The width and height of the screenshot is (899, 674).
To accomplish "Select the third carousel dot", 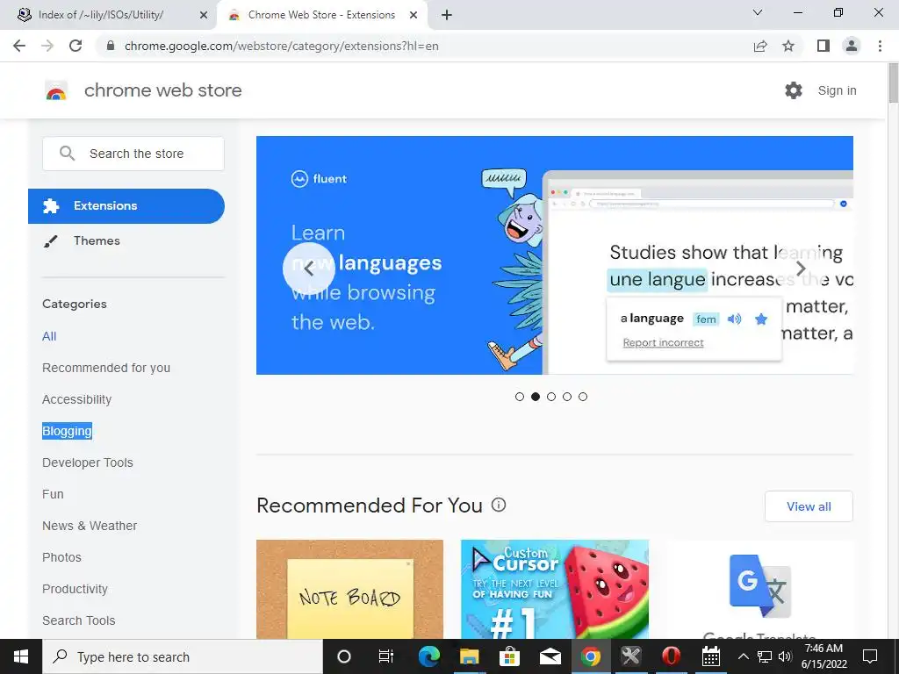I will (551, 397).
